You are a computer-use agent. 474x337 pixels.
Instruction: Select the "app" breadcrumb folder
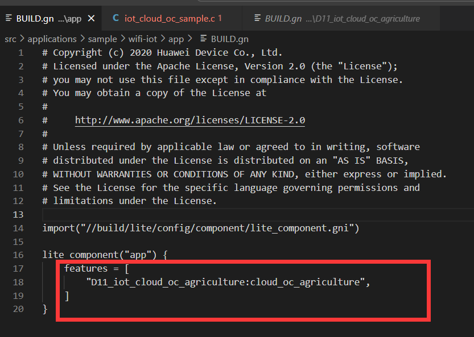click(x=176, y=39)
